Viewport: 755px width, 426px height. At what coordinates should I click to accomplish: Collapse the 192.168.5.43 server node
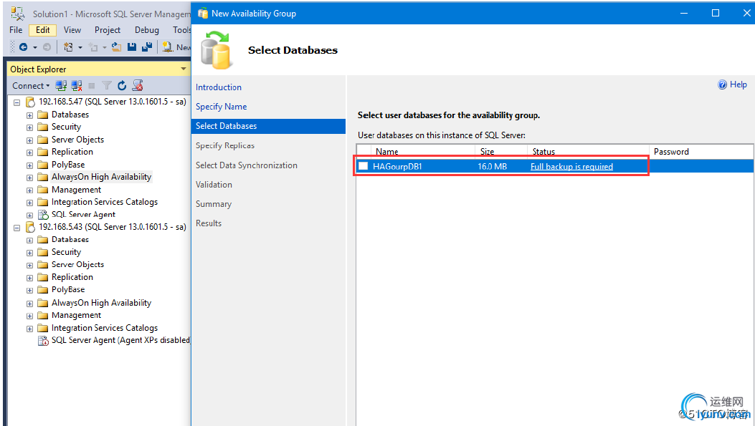pyautogui.click(x=17, y=227)
